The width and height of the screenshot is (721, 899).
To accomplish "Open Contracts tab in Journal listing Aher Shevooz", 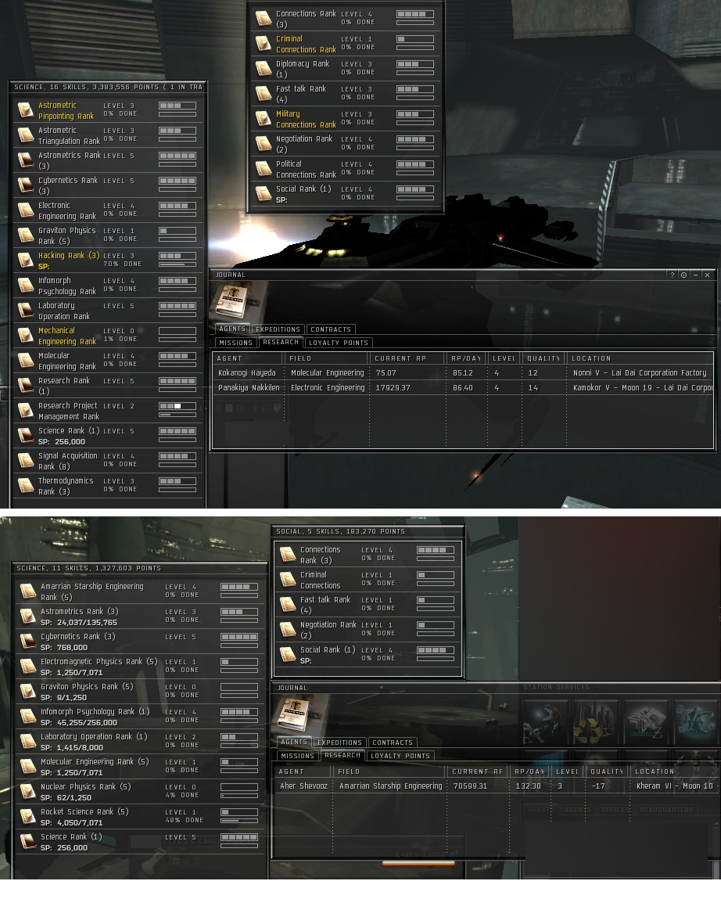I will pyautogui.click(x=393, y=743).
